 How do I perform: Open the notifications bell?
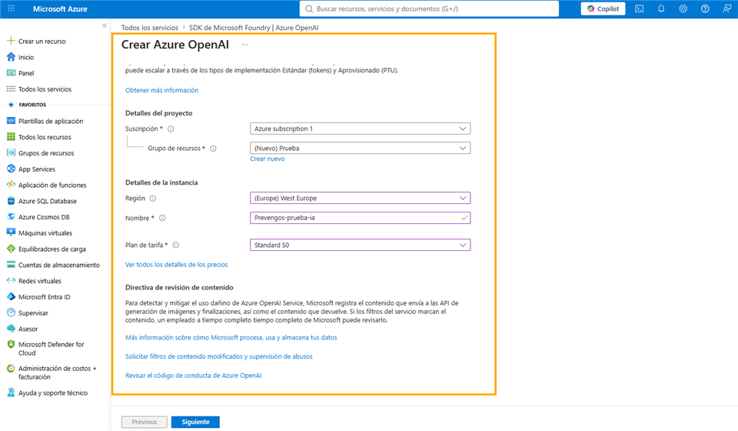(661, 8)
